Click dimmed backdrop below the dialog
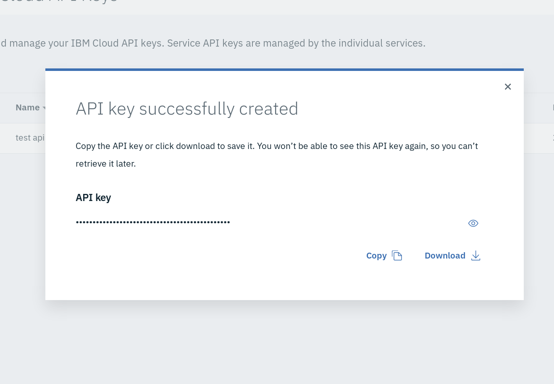The image size is (554, 384). point(277,340)
